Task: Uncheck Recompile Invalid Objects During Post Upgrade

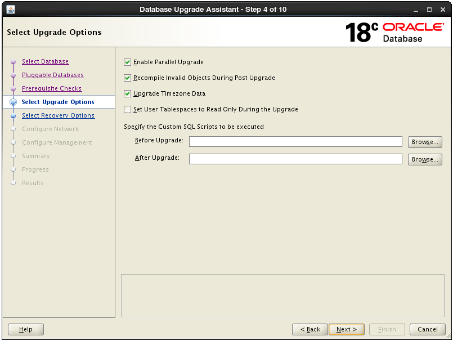Action: [127, 78]
